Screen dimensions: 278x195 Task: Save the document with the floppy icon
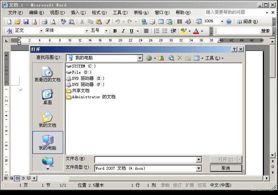[26, 22]
